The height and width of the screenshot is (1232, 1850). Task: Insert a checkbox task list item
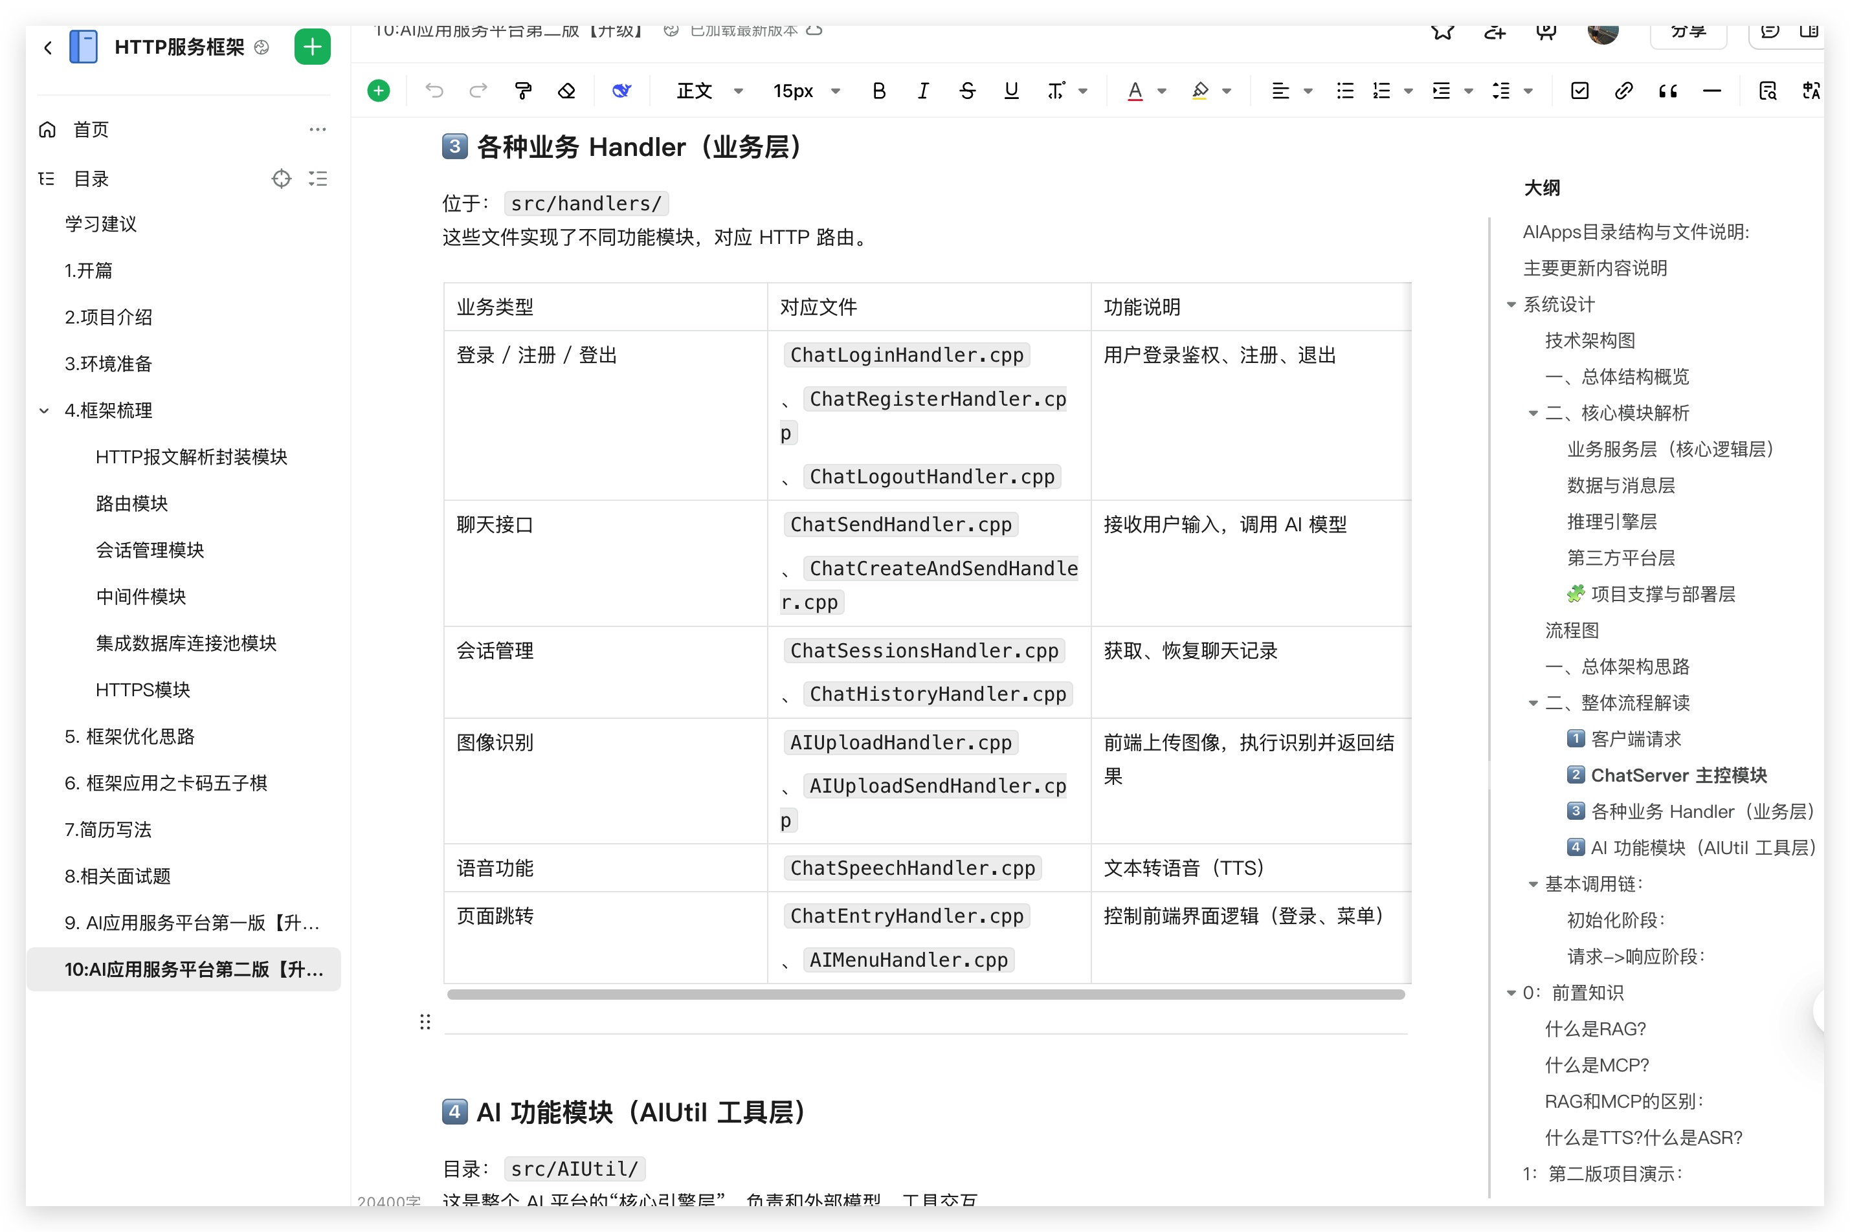tap(1579, 91)
